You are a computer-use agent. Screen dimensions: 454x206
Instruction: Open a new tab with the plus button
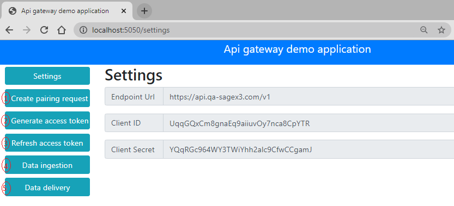pos(144,11)
